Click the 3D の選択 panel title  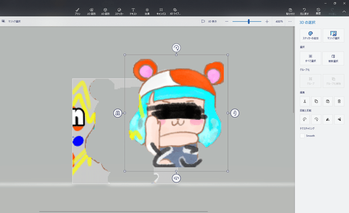click(x=307, y=23)
